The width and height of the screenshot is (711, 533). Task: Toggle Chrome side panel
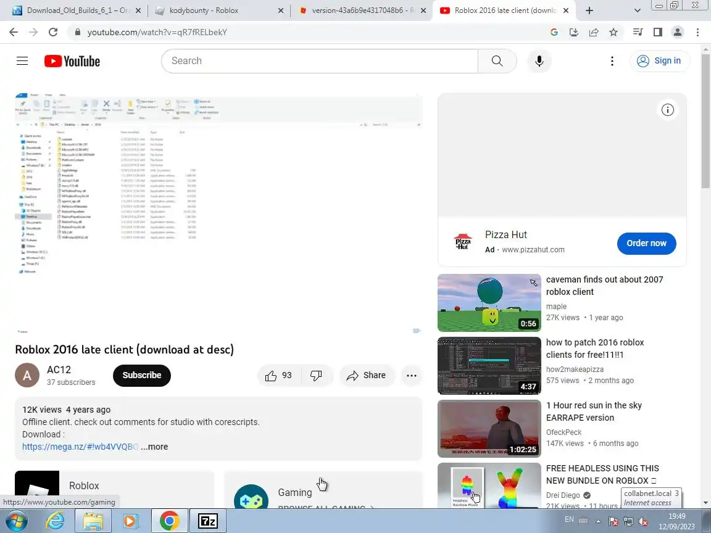[x=657, y=32]
